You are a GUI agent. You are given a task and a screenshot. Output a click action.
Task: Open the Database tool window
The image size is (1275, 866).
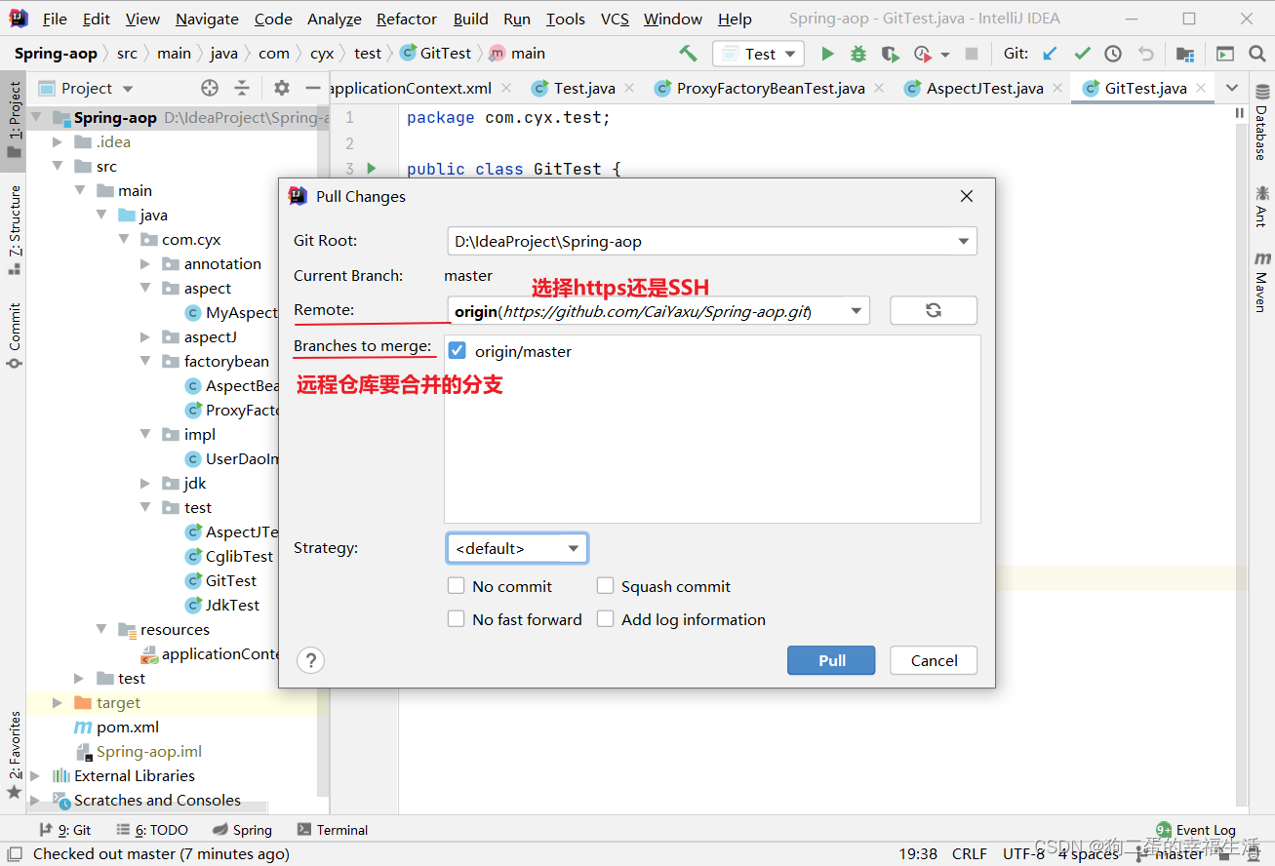tap(1261, 125)
